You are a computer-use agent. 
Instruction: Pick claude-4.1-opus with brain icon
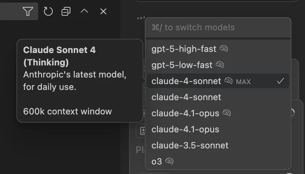click(185, 113)
